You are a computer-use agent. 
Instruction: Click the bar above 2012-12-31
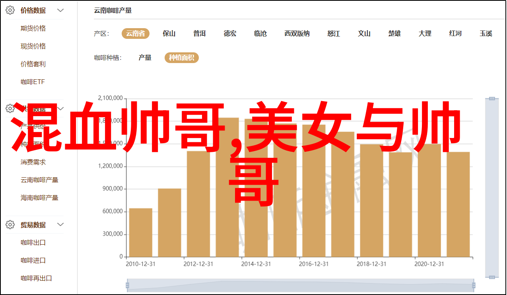pos(198,204)
